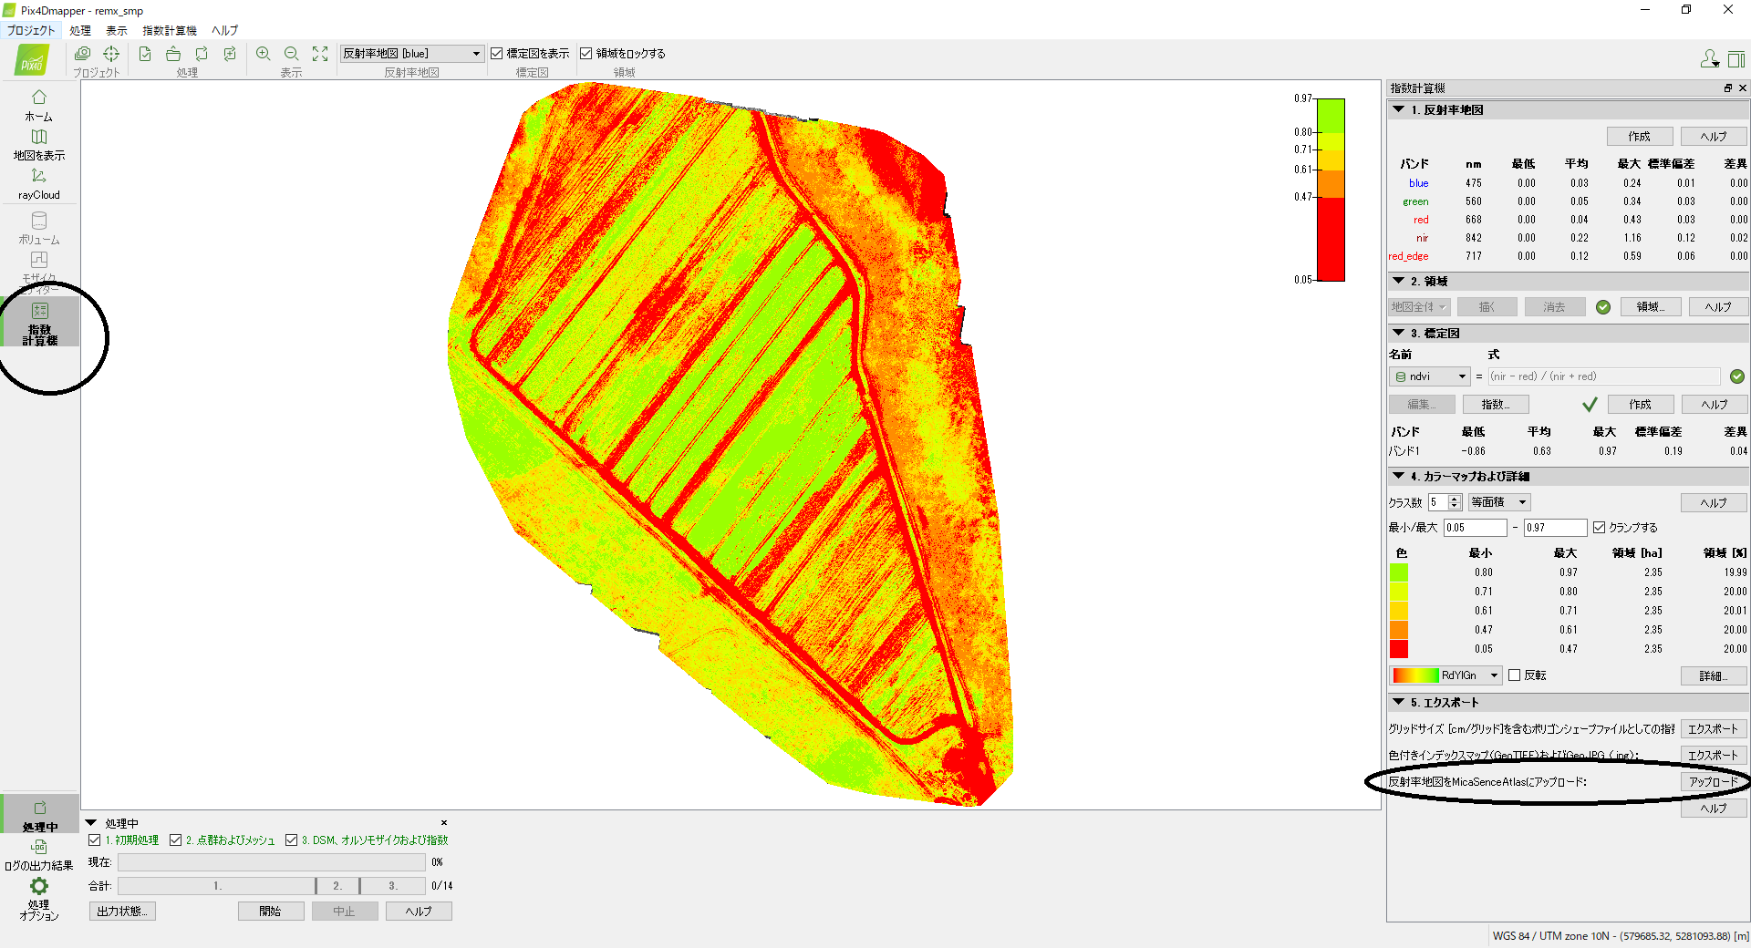The width and height of the screenshot is (1751, 948).
Task: Click the green 0.80–0.97 color swatch
Action: (1399, 572)
